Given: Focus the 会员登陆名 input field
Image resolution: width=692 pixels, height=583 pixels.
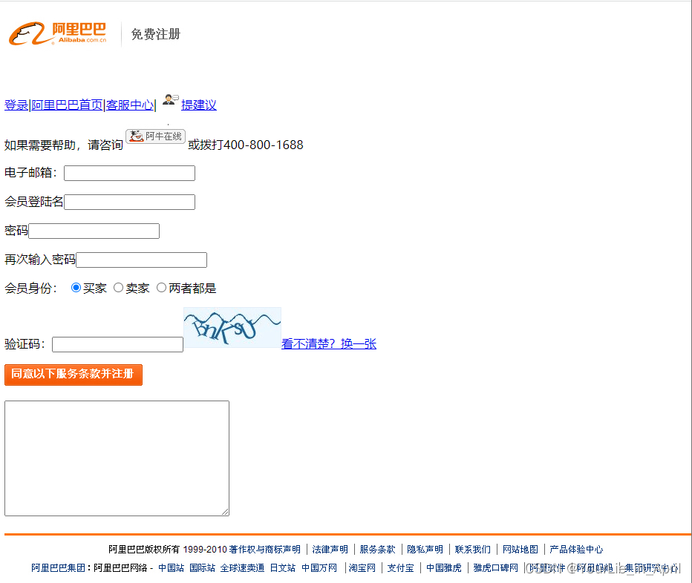Looking at the screenshot, I should (129, 202).
